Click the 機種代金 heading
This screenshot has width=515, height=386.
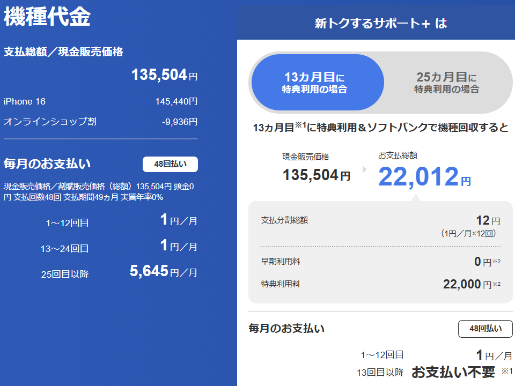click(47, 17)
